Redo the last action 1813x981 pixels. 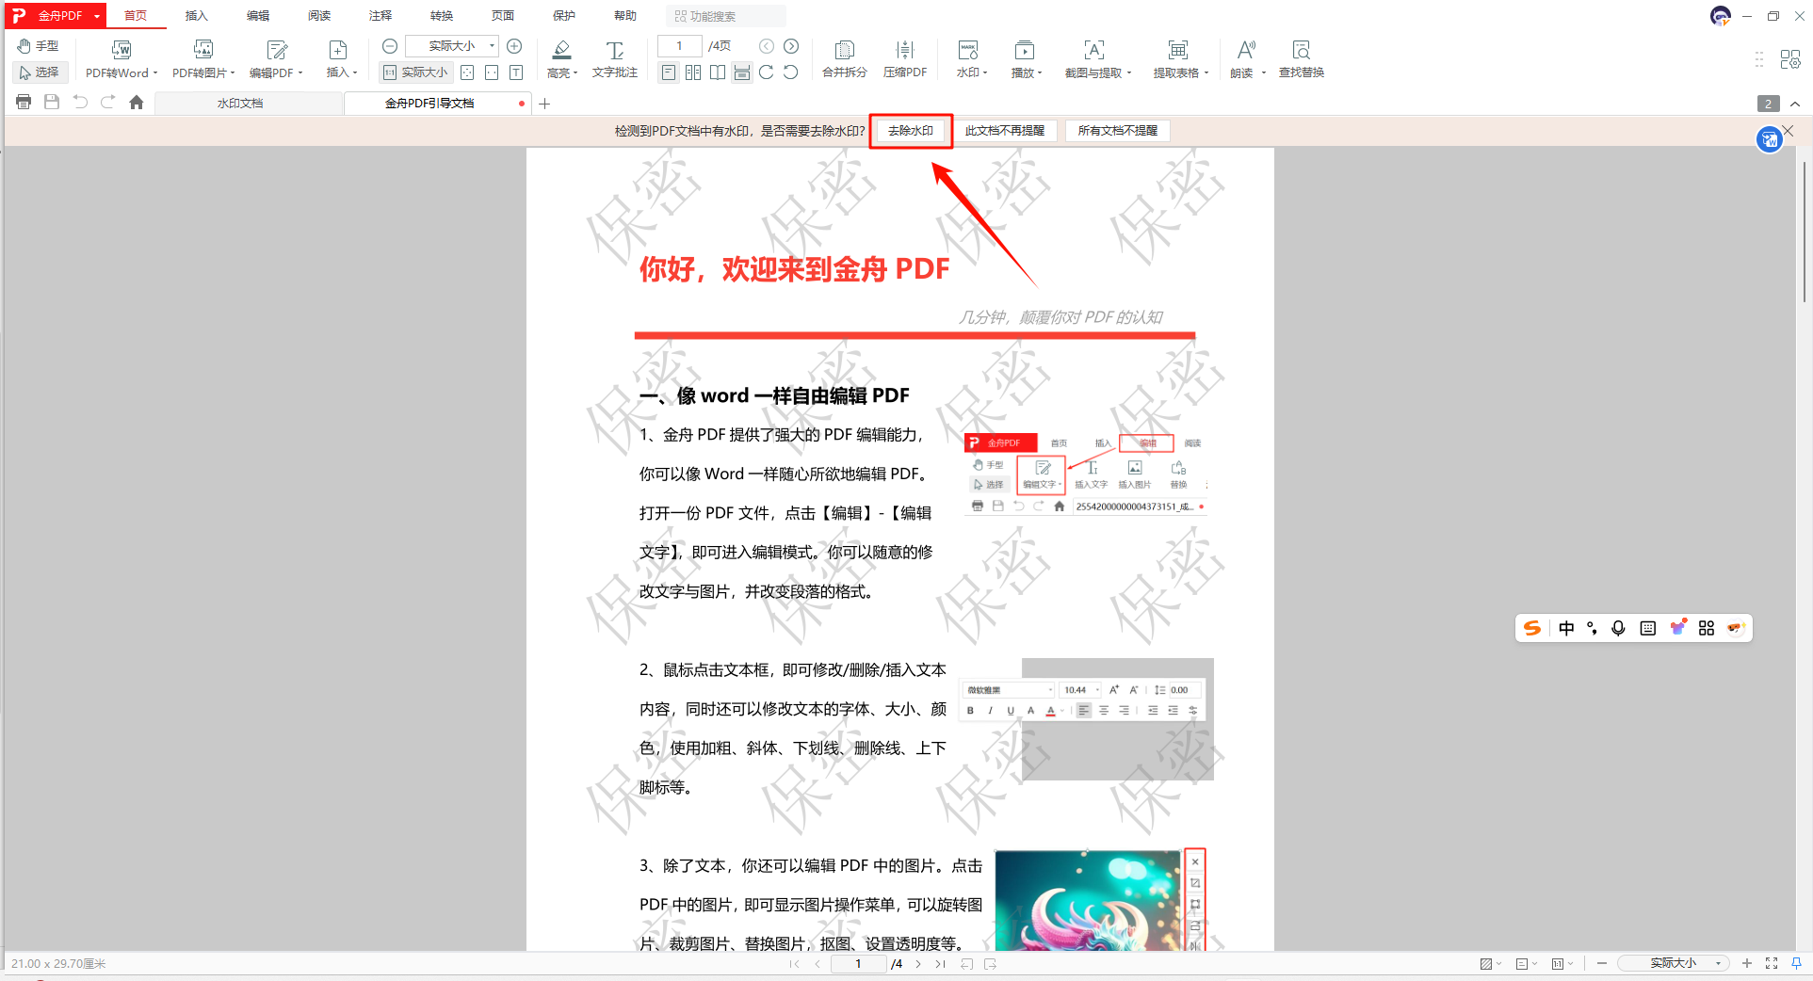pyautogui.click(x=108, y=103)
